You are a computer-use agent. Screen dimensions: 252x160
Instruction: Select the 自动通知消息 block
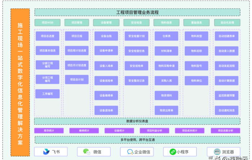pyautogui.click(x=226, y=110)
